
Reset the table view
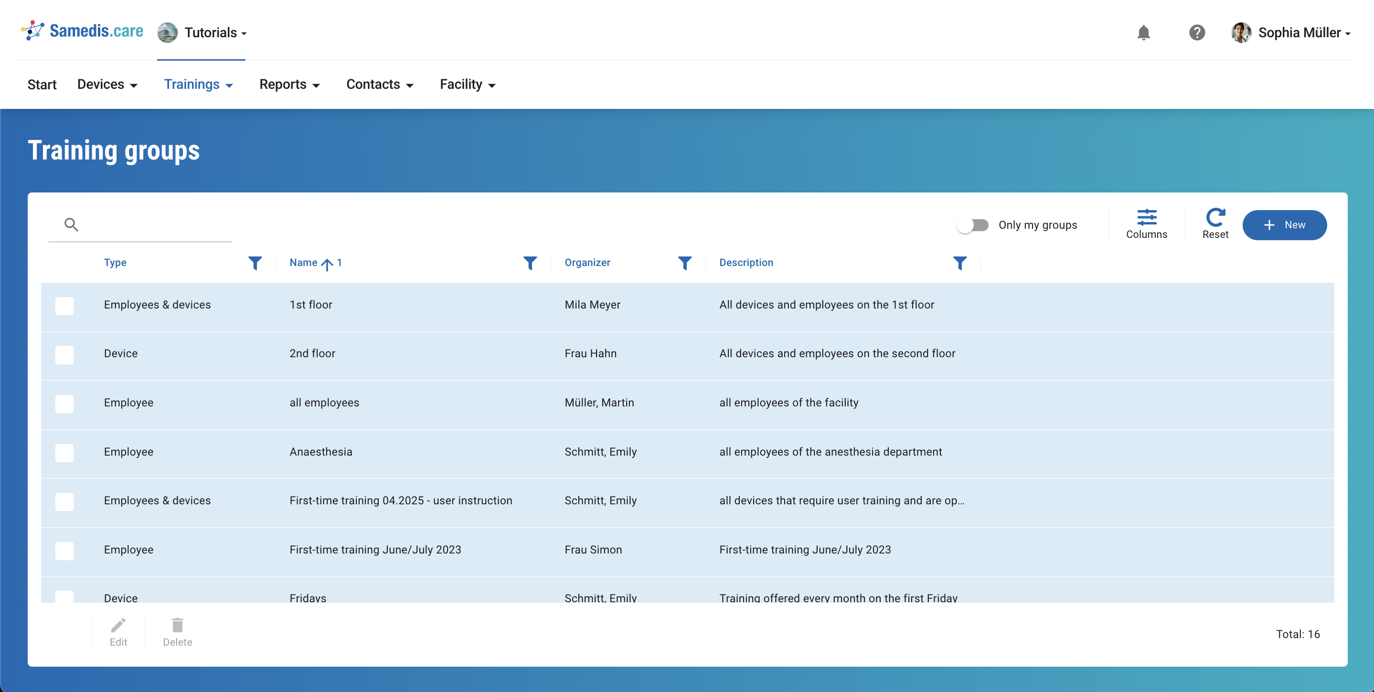(1214, 224)
